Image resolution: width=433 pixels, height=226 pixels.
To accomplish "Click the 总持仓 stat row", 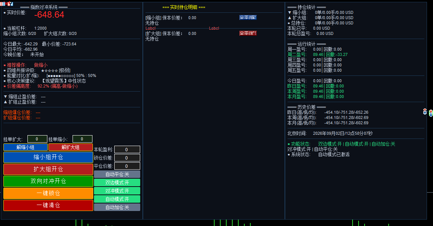I will [320, 23].
